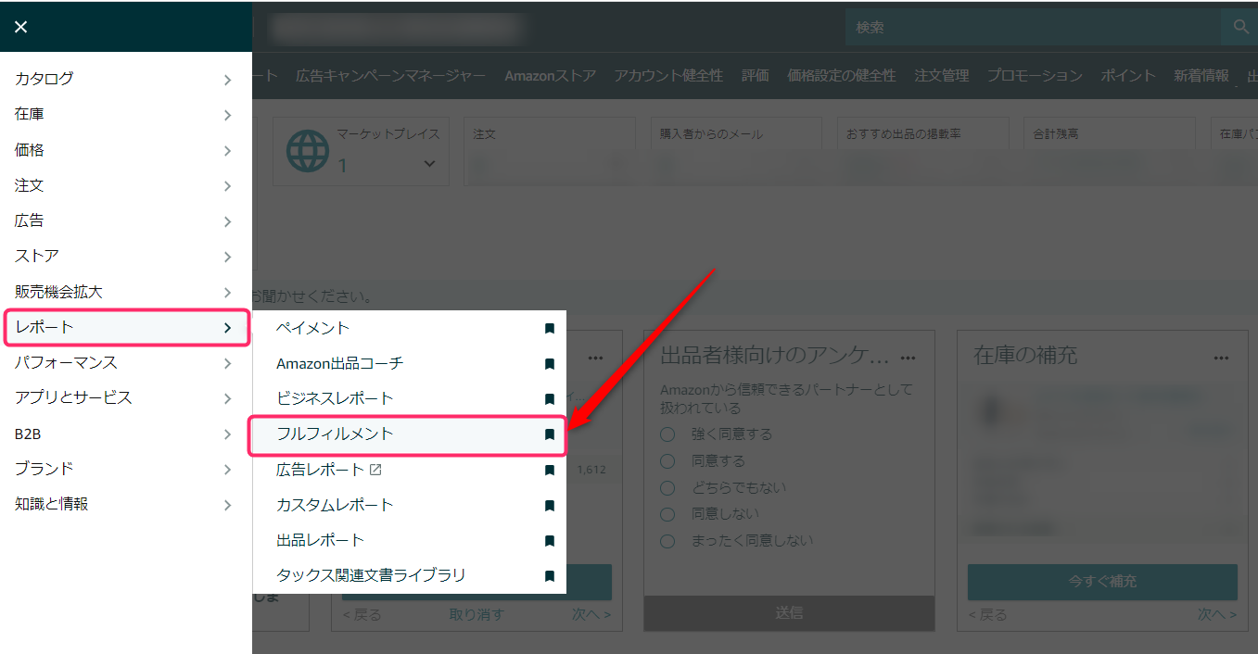This screenshot has height=654, width=1258.
Task: Open the 知識と情報 menu item
Action: 126,505
